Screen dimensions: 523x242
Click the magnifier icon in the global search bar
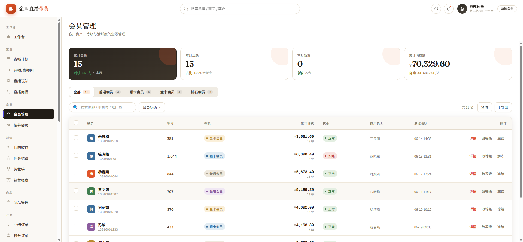tap(186, 9)
